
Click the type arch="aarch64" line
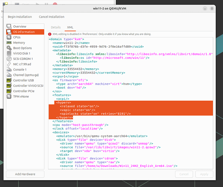pos(99,84)
